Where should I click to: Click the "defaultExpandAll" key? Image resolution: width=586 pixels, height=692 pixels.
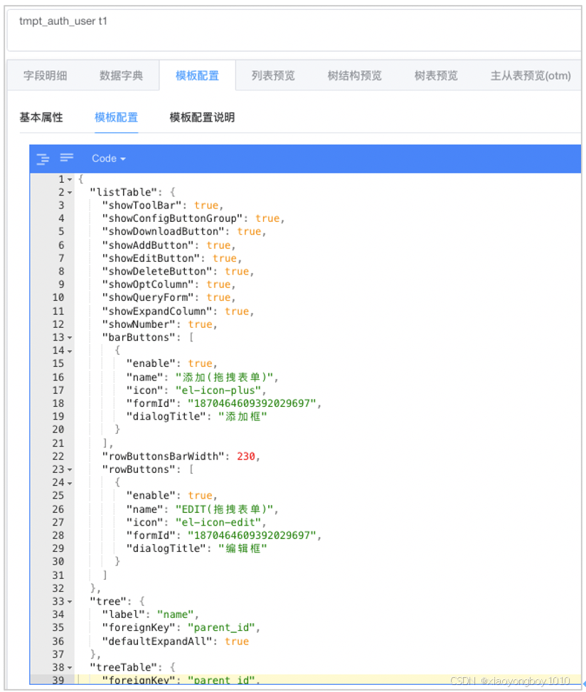157,642
